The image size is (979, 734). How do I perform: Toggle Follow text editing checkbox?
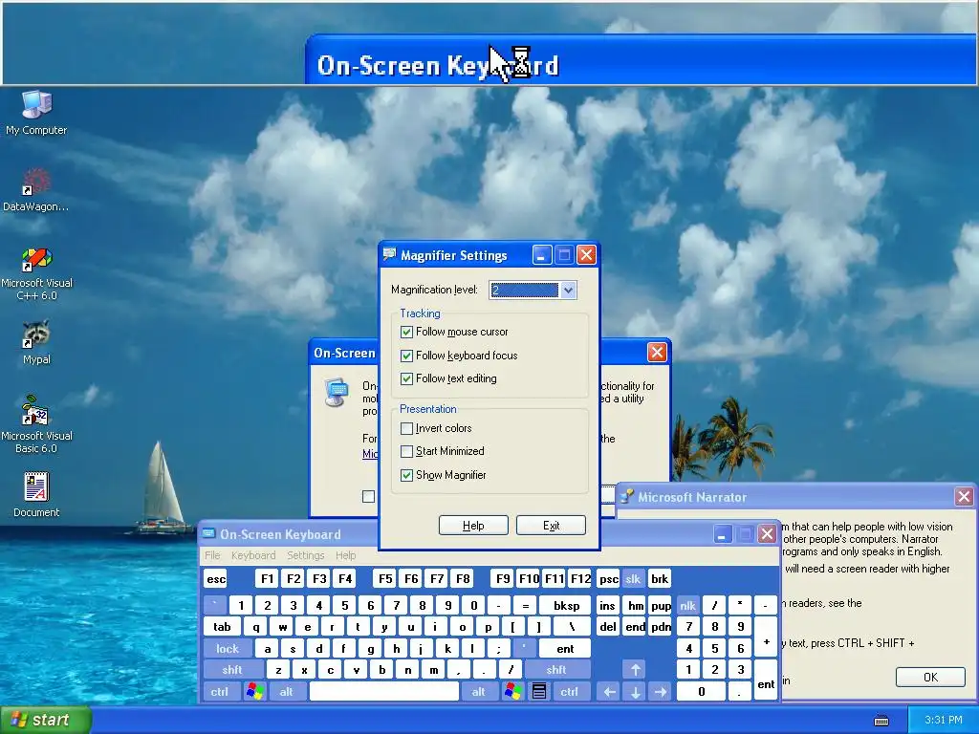(x=406, y=378)
